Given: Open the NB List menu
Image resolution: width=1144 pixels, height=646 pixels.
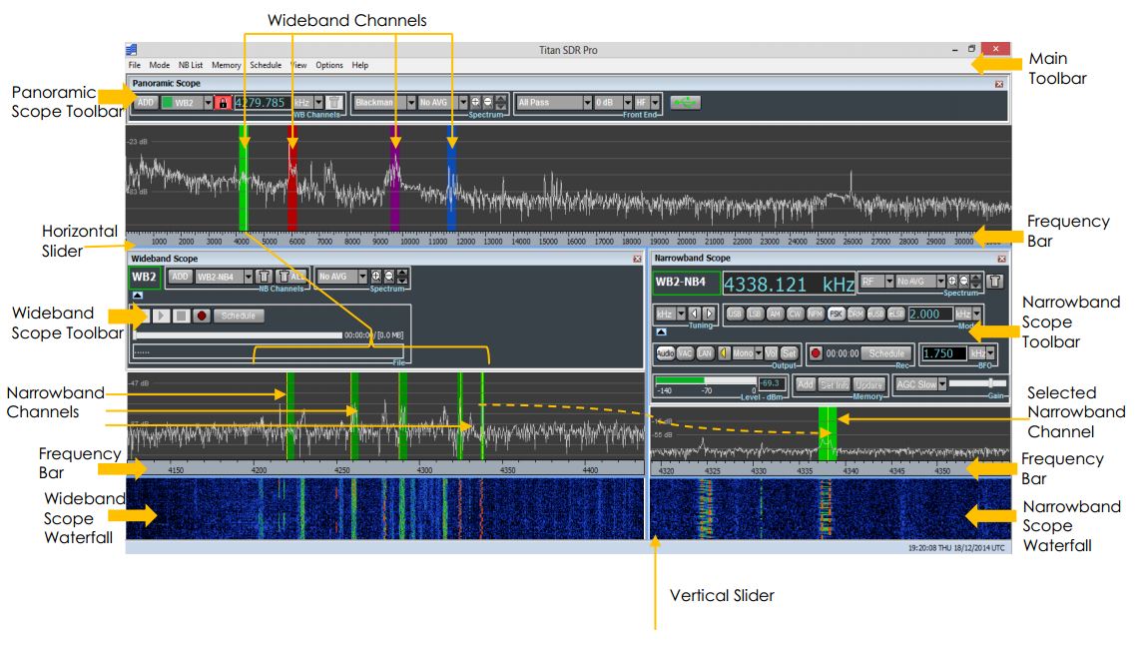Looking at the screenshot, I should tap(190, 65).
